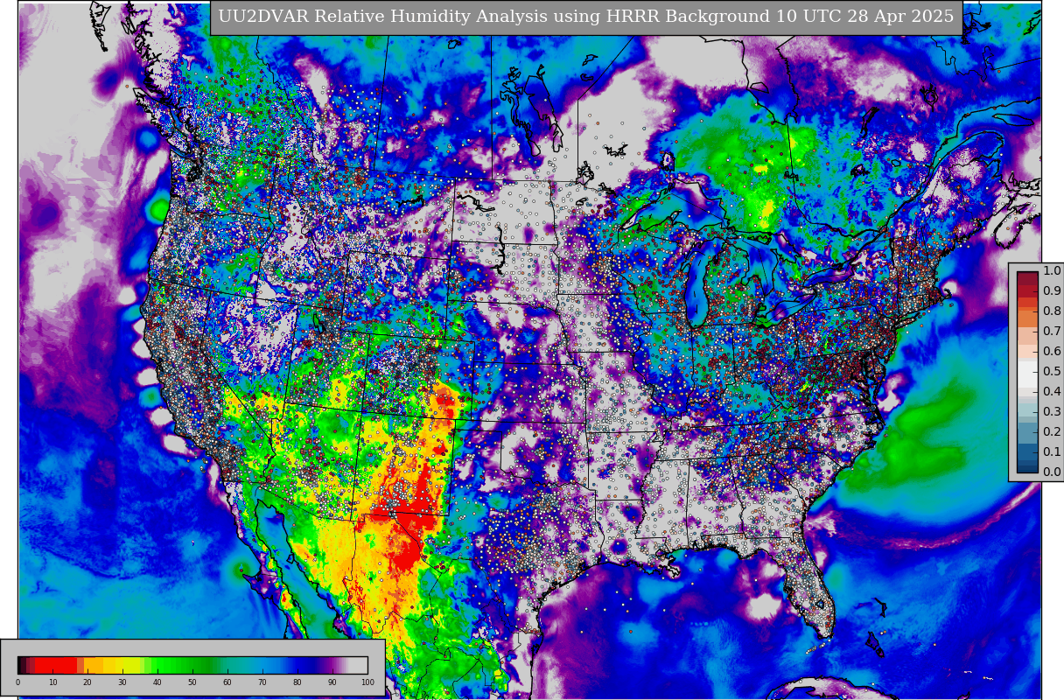Click the 0.8 label on vertical colorbar
1064x700 pixels.
click(1052, 311)
